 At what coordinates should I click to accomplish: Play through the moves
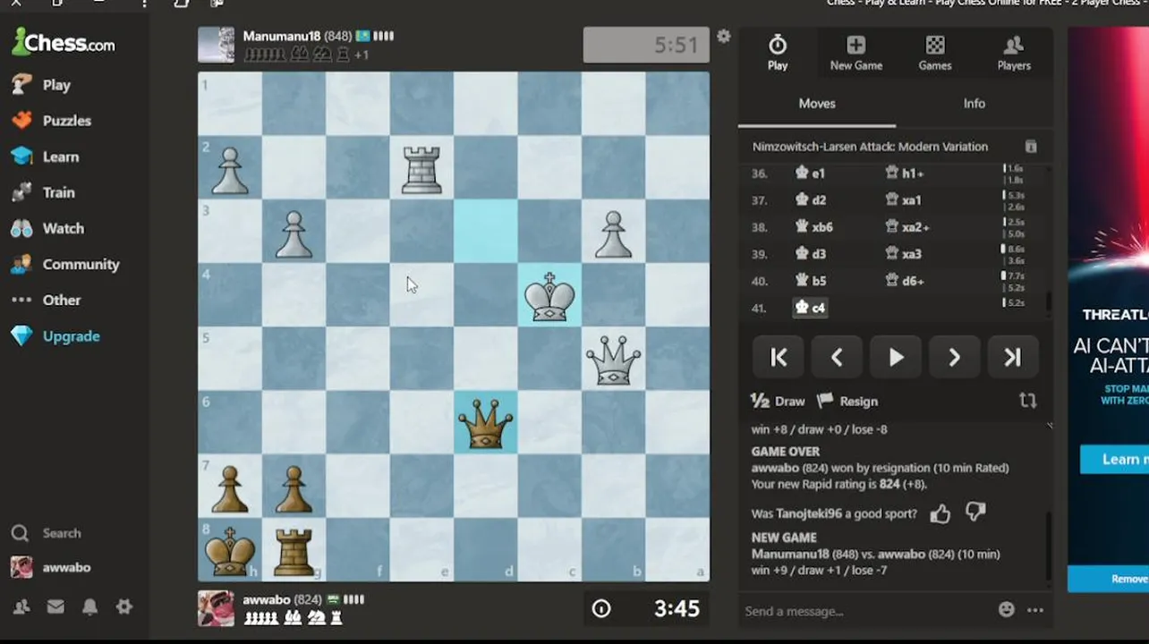pyautogui.click(x=896, y=358)
